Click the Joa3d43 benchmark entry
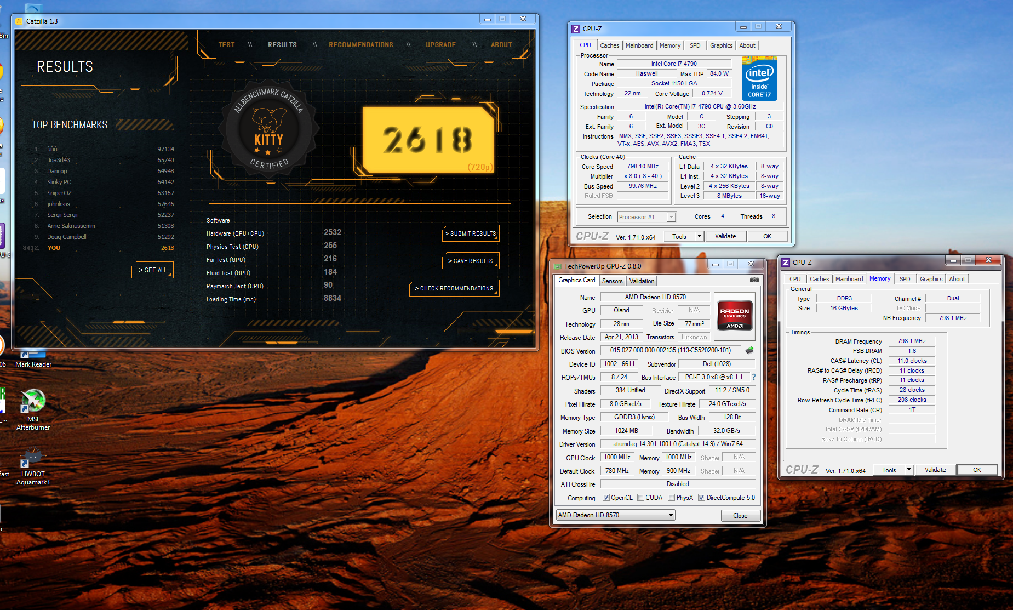This screenshot has width=1013, height=610. coord(104,160)
